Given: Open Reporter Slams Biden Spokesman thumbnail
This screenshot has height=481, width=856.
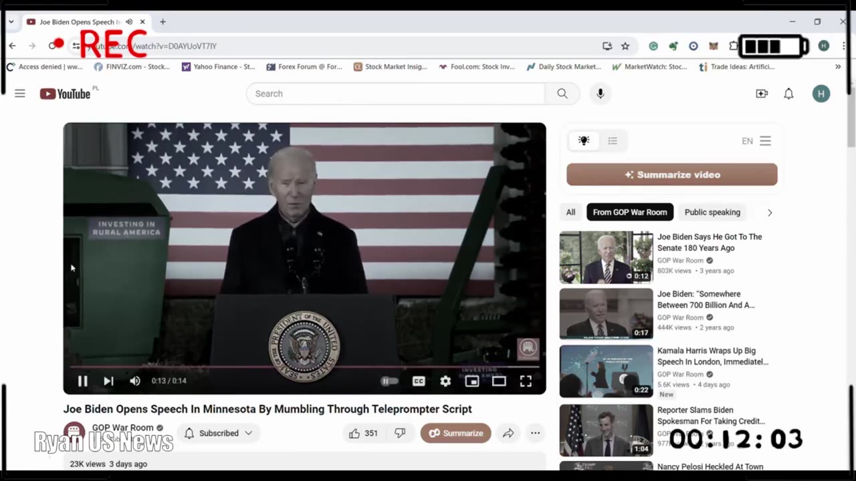Looking at the screenshot, I should pyautogui.click(x=606, y=430).
